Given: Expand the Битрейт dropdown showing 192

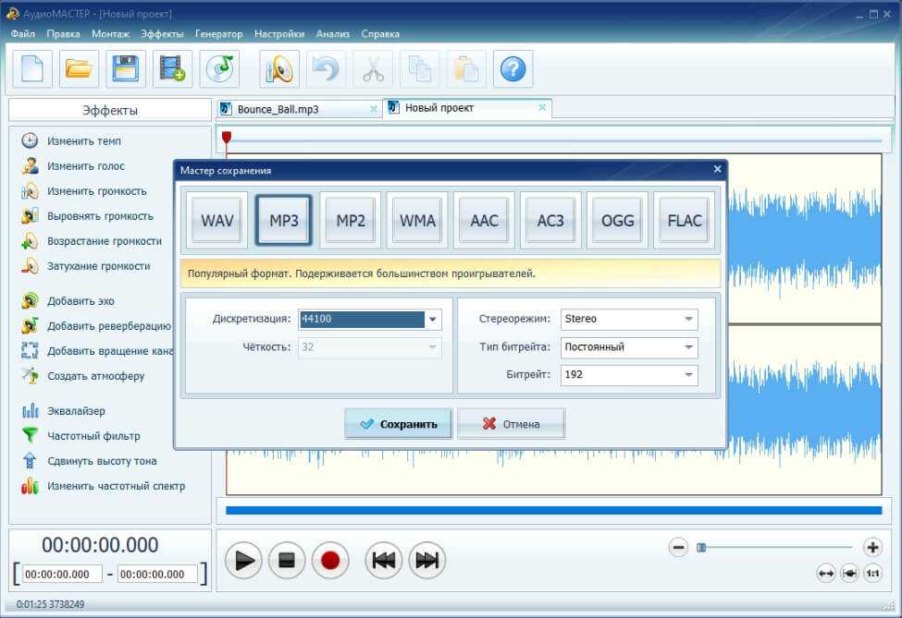Looking at the screenshot, I should (x=688, y=375).
